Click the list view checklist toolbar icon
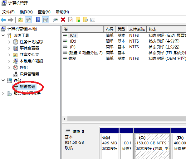Viewport: 186px width, 159px height. coord(93,20)
